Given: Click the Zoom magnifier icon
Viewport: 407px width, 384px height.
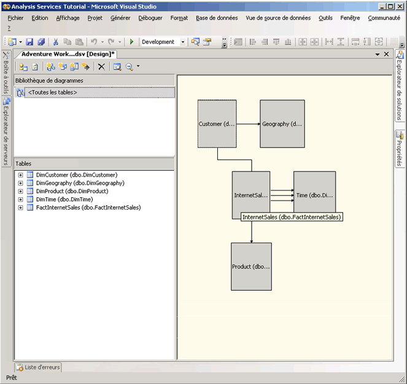Looking at the screenshot, I should click(130, 66).
